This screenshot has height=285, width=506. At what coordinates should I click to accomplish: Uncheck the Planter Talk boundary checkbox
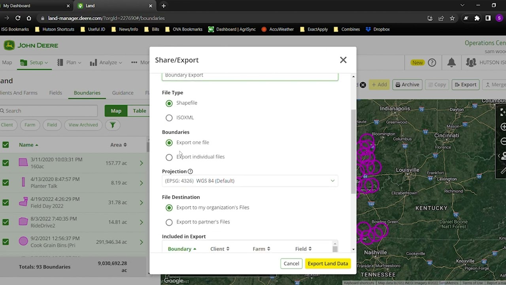click(x=6, y=183)
